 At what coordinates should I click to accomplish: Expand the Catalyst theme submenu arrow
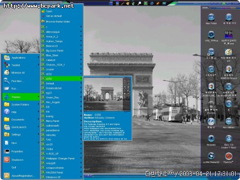[81, 60]
